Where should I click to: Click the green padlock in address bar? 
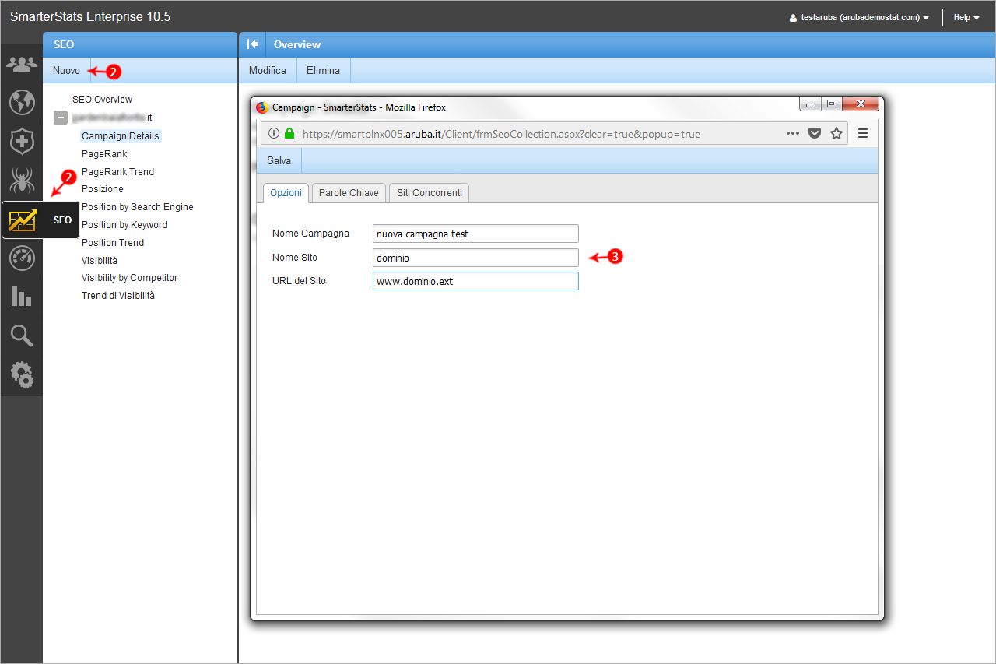click(289, 134)
